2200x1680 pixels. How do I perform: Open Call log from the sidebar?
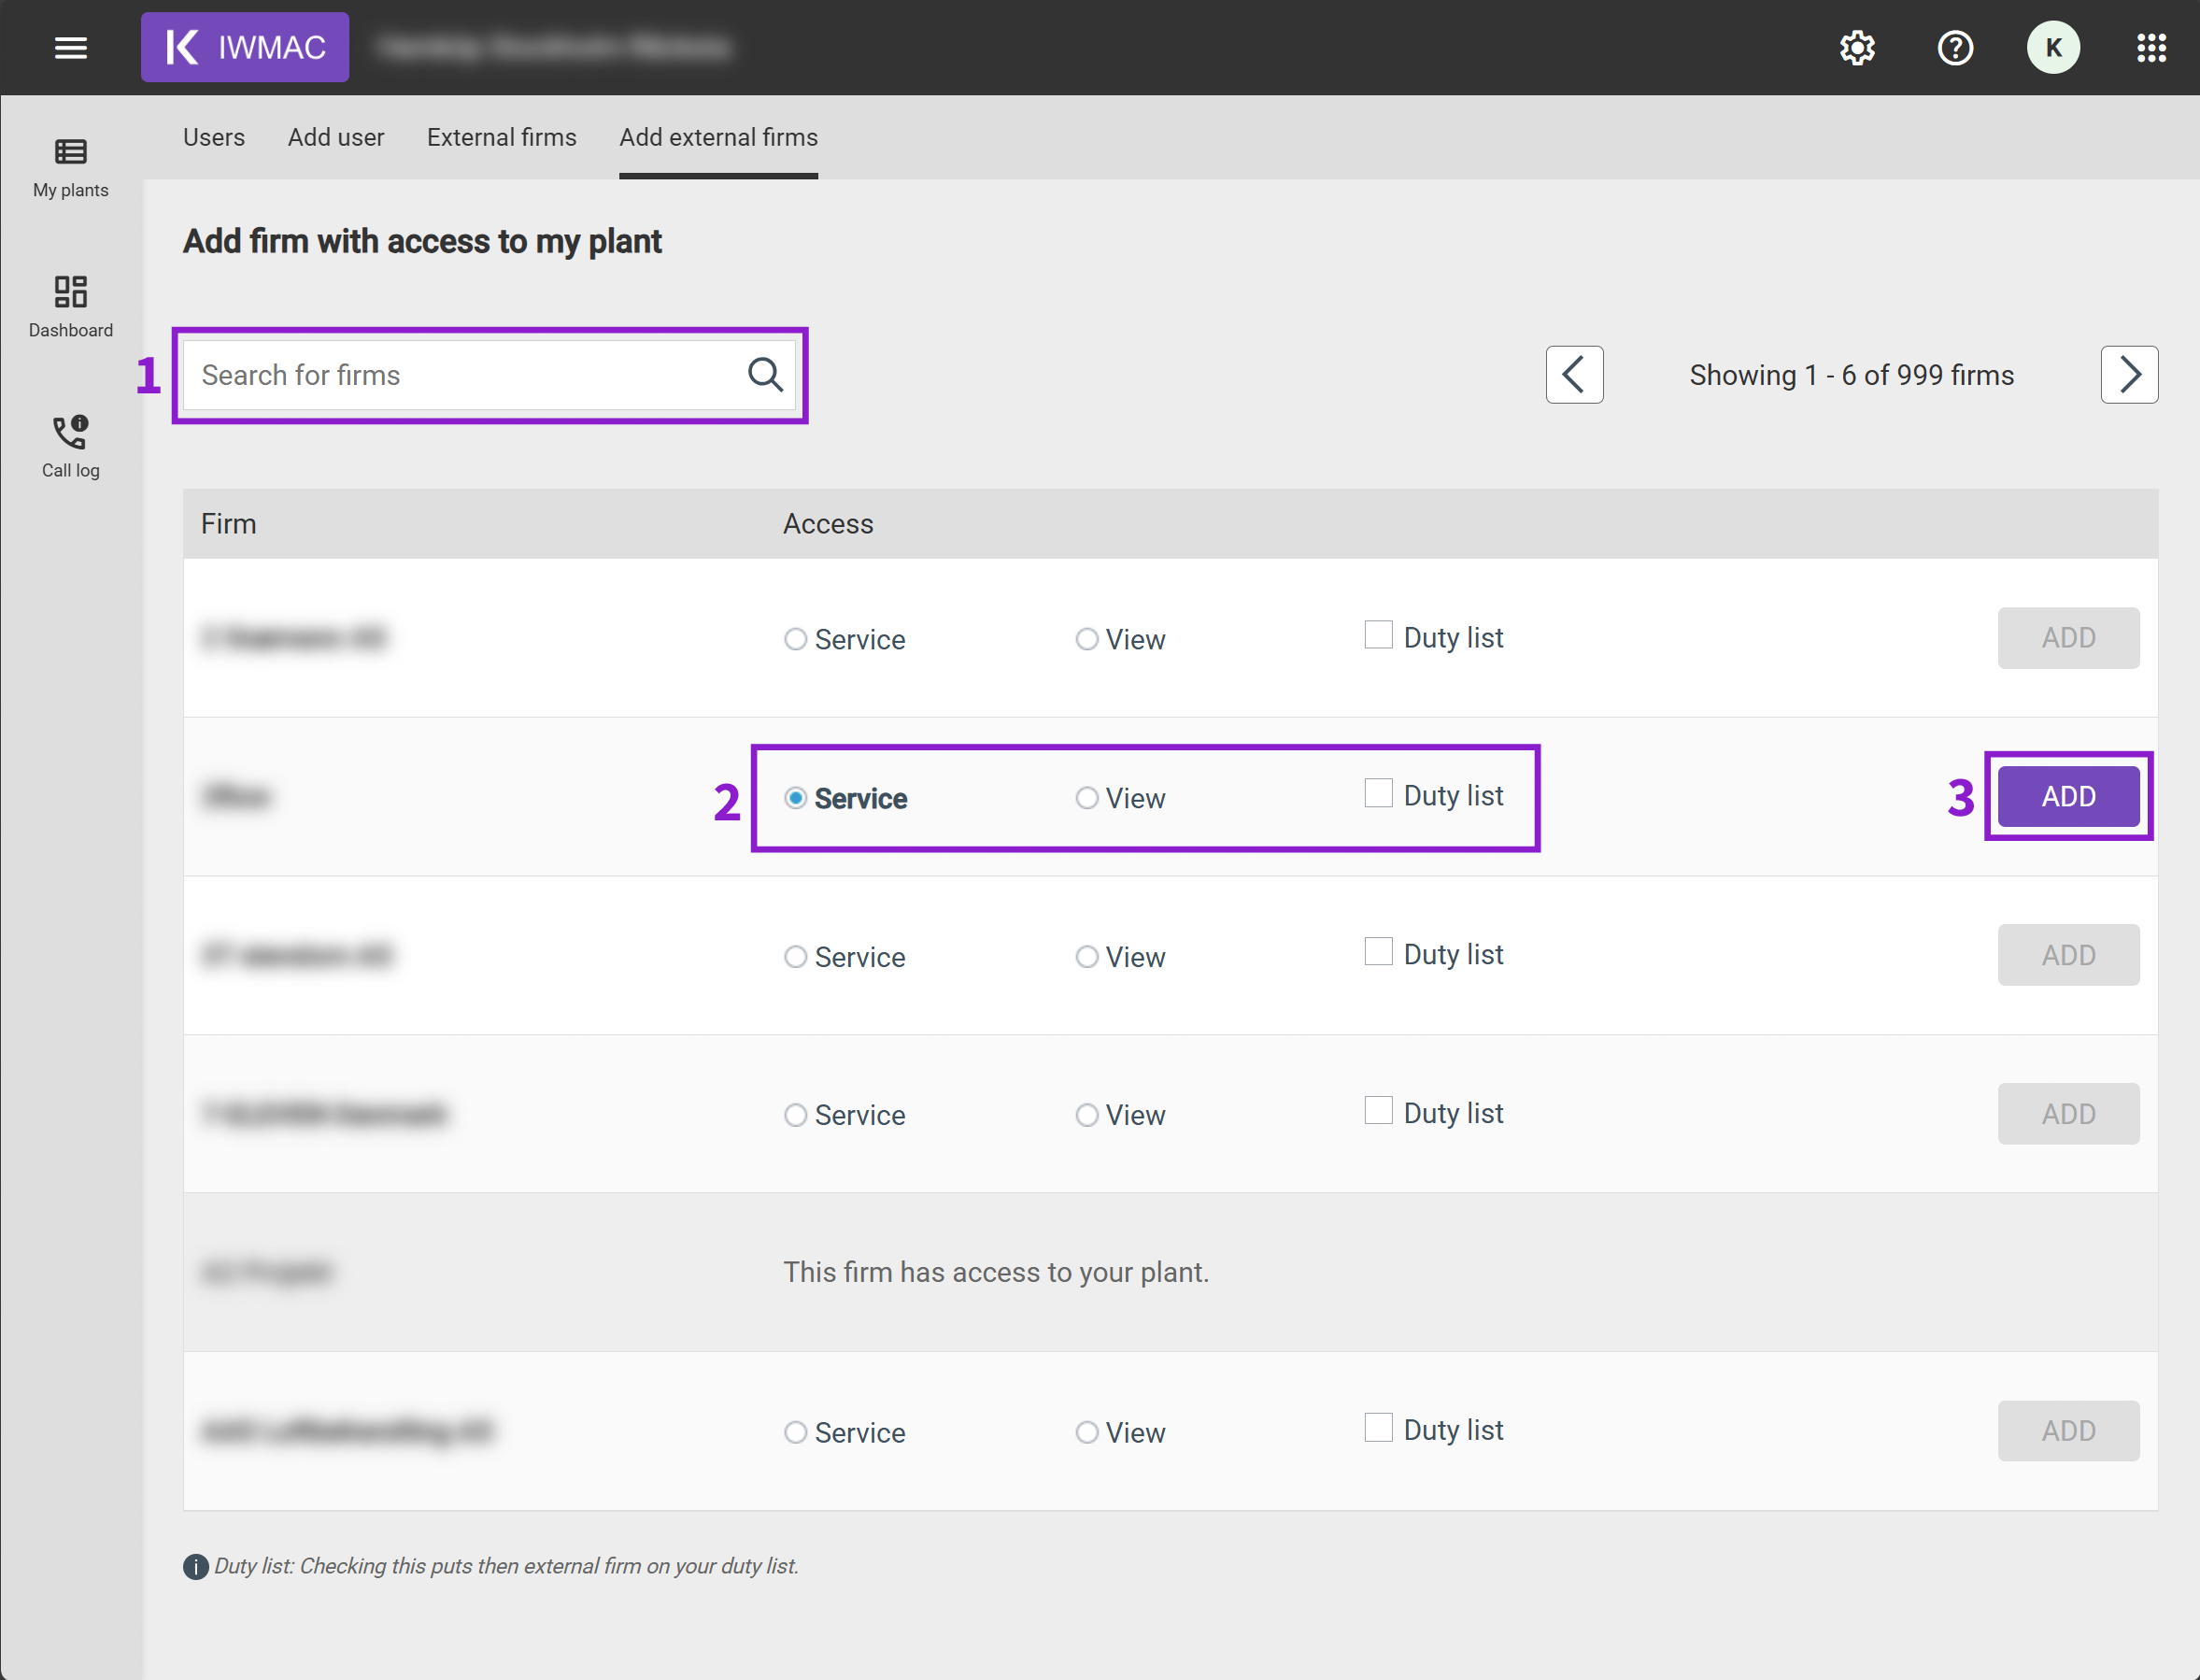coord(70,448)
